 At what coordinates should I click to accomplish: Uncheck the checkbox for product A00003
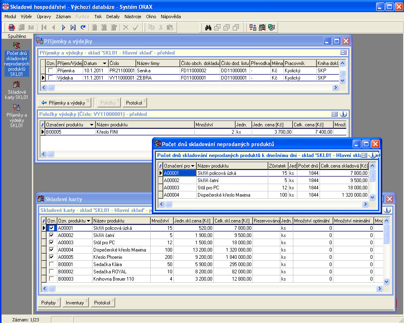(51, 242)
